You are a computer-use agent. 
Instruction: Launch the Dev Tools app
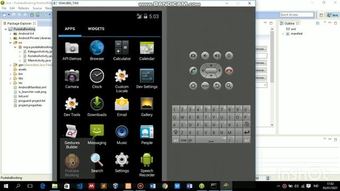pyautogui.click(x=72, y=107)
